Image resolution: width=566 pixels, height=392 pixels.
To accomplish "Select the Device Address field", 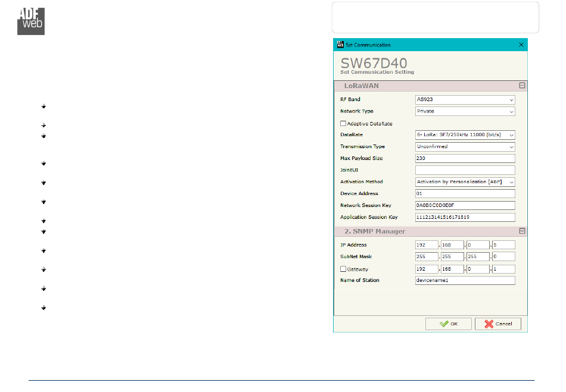I will pyautogui.click(x=465, y=194).
